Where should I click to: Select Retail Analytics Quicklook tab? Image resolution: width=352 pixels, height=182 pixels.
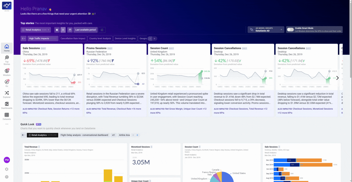pyautogui.click(x=42, y=135)
